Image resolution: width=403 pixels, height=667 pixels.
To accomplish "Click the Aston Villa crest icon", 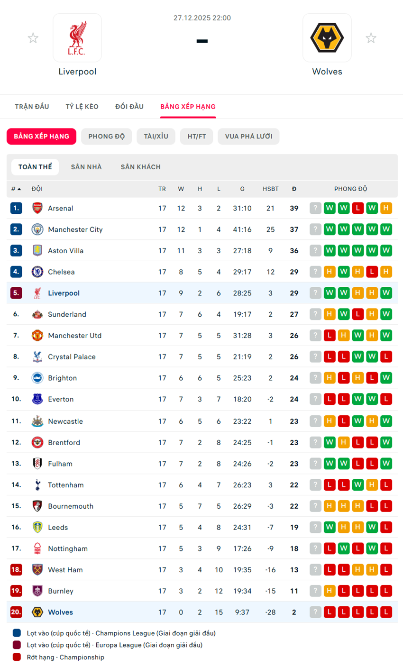I will click(37, 251).
